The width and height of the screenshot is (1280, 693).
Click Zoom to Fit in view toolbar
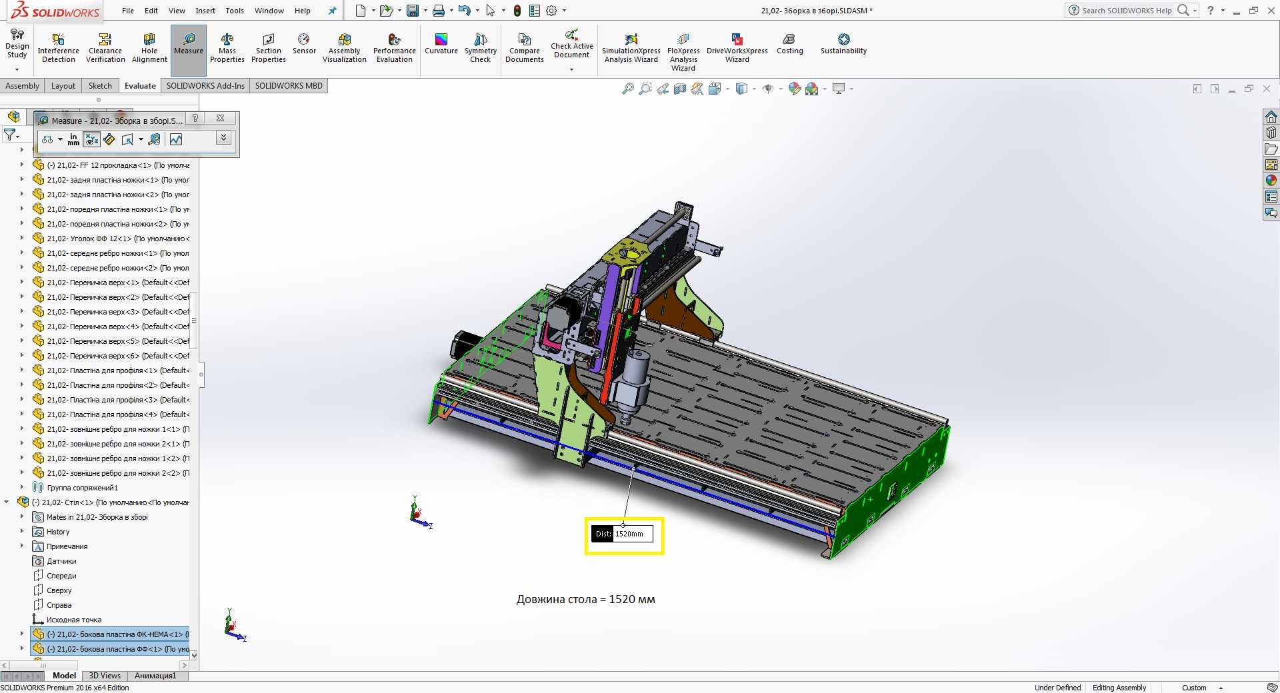tap(628, 89)
